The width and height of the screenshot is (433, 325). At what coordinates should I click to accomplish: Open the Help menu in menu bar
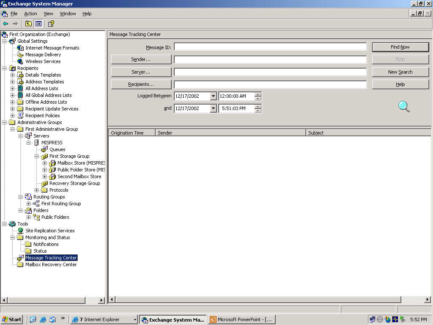87,14
